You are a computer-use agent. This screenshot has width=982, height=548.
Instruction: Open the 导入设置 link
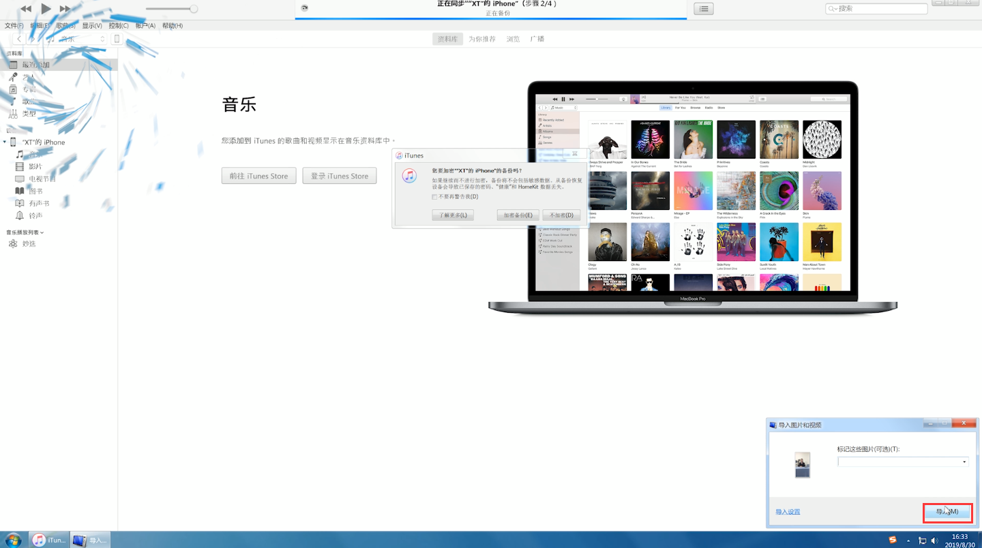click(788, 511)
